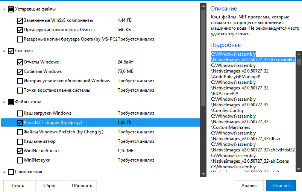
Task: Check Кэш загрузки Windows option
Action: tap(20, 113)
